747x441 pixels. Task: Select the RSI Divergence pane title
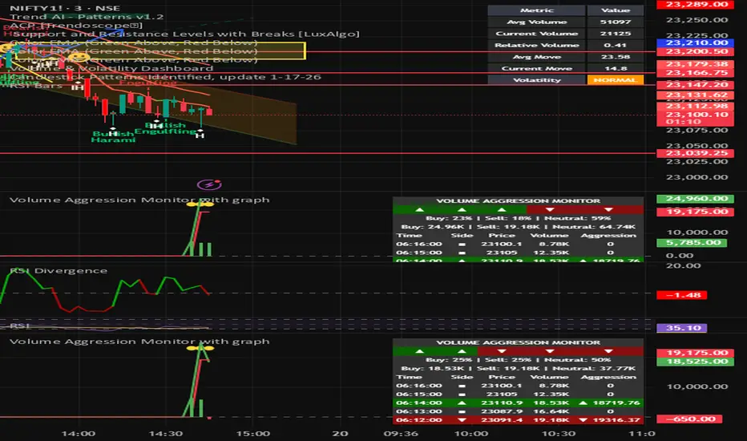click(59, 270)
